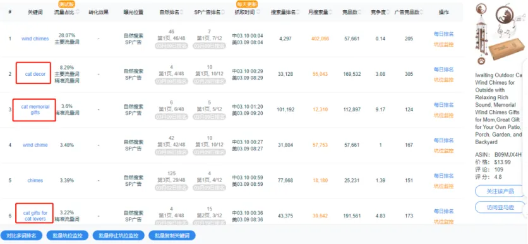528x244 pixels.
Task: Open the 'wind chime' keyword link
Action: click(x=35, y=145)
